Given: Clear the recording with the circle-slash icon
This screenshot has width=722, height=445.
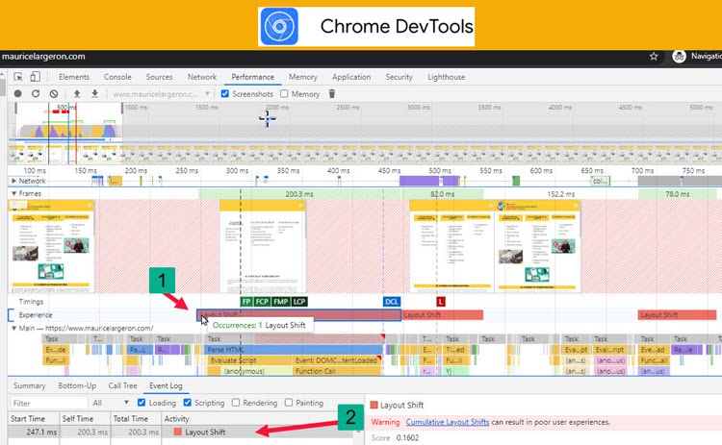Looking at the screenshot, I should [x=54, y=94].
